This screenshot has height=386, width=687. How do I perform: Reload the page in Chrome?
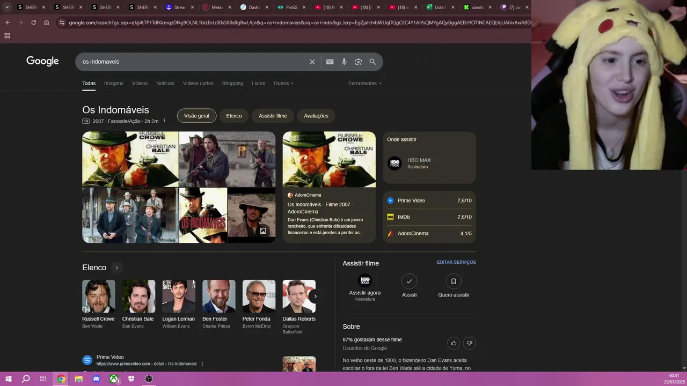click(33, 23)
